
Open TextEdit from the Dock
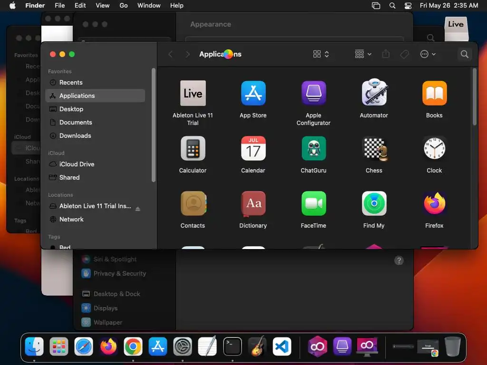click(x=207, y=346)
